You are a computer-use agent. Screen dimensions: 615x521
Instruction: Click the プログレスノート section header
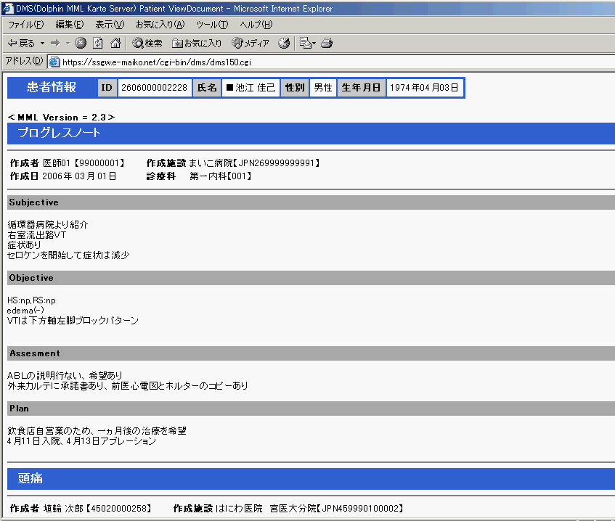pos(60,133)
